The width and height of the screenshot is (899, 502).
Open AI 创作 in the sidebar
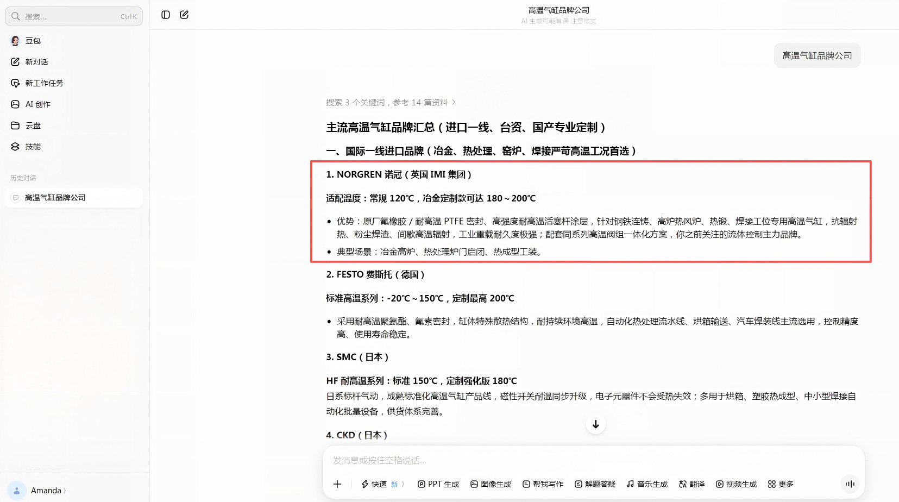pyautogui.click(x=74, y=104)
